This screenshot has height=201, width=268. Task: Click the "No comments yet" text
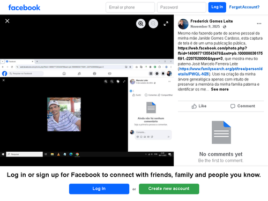[x=221, y=154]
